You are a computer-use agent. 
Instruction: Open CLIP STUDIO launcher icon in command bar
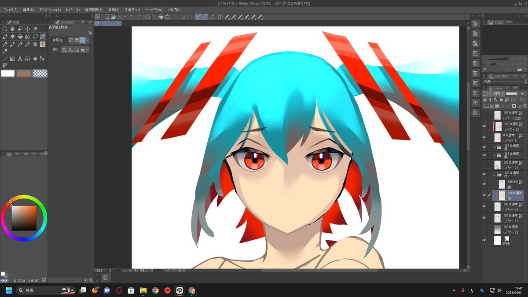point(98,17)
